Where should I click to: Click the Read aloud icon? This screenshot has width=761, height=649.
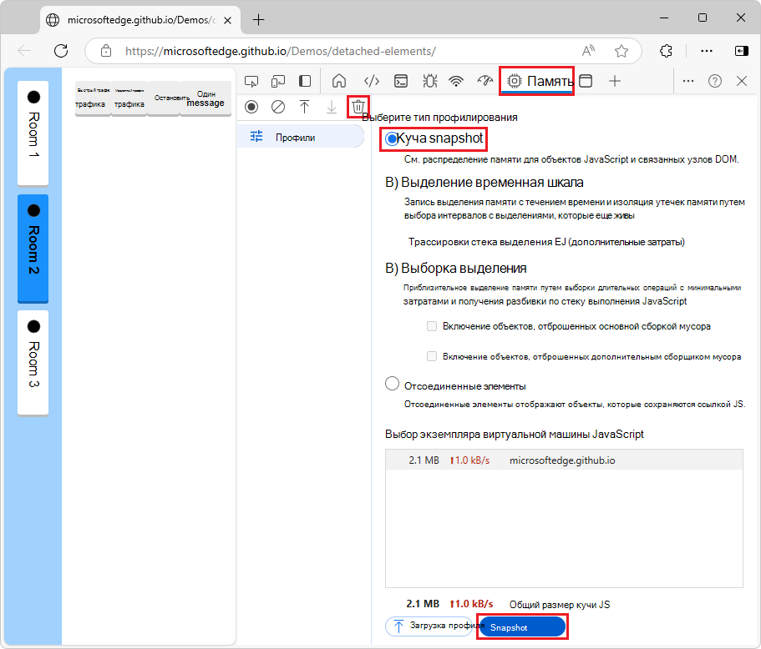(x=589, y=51)
